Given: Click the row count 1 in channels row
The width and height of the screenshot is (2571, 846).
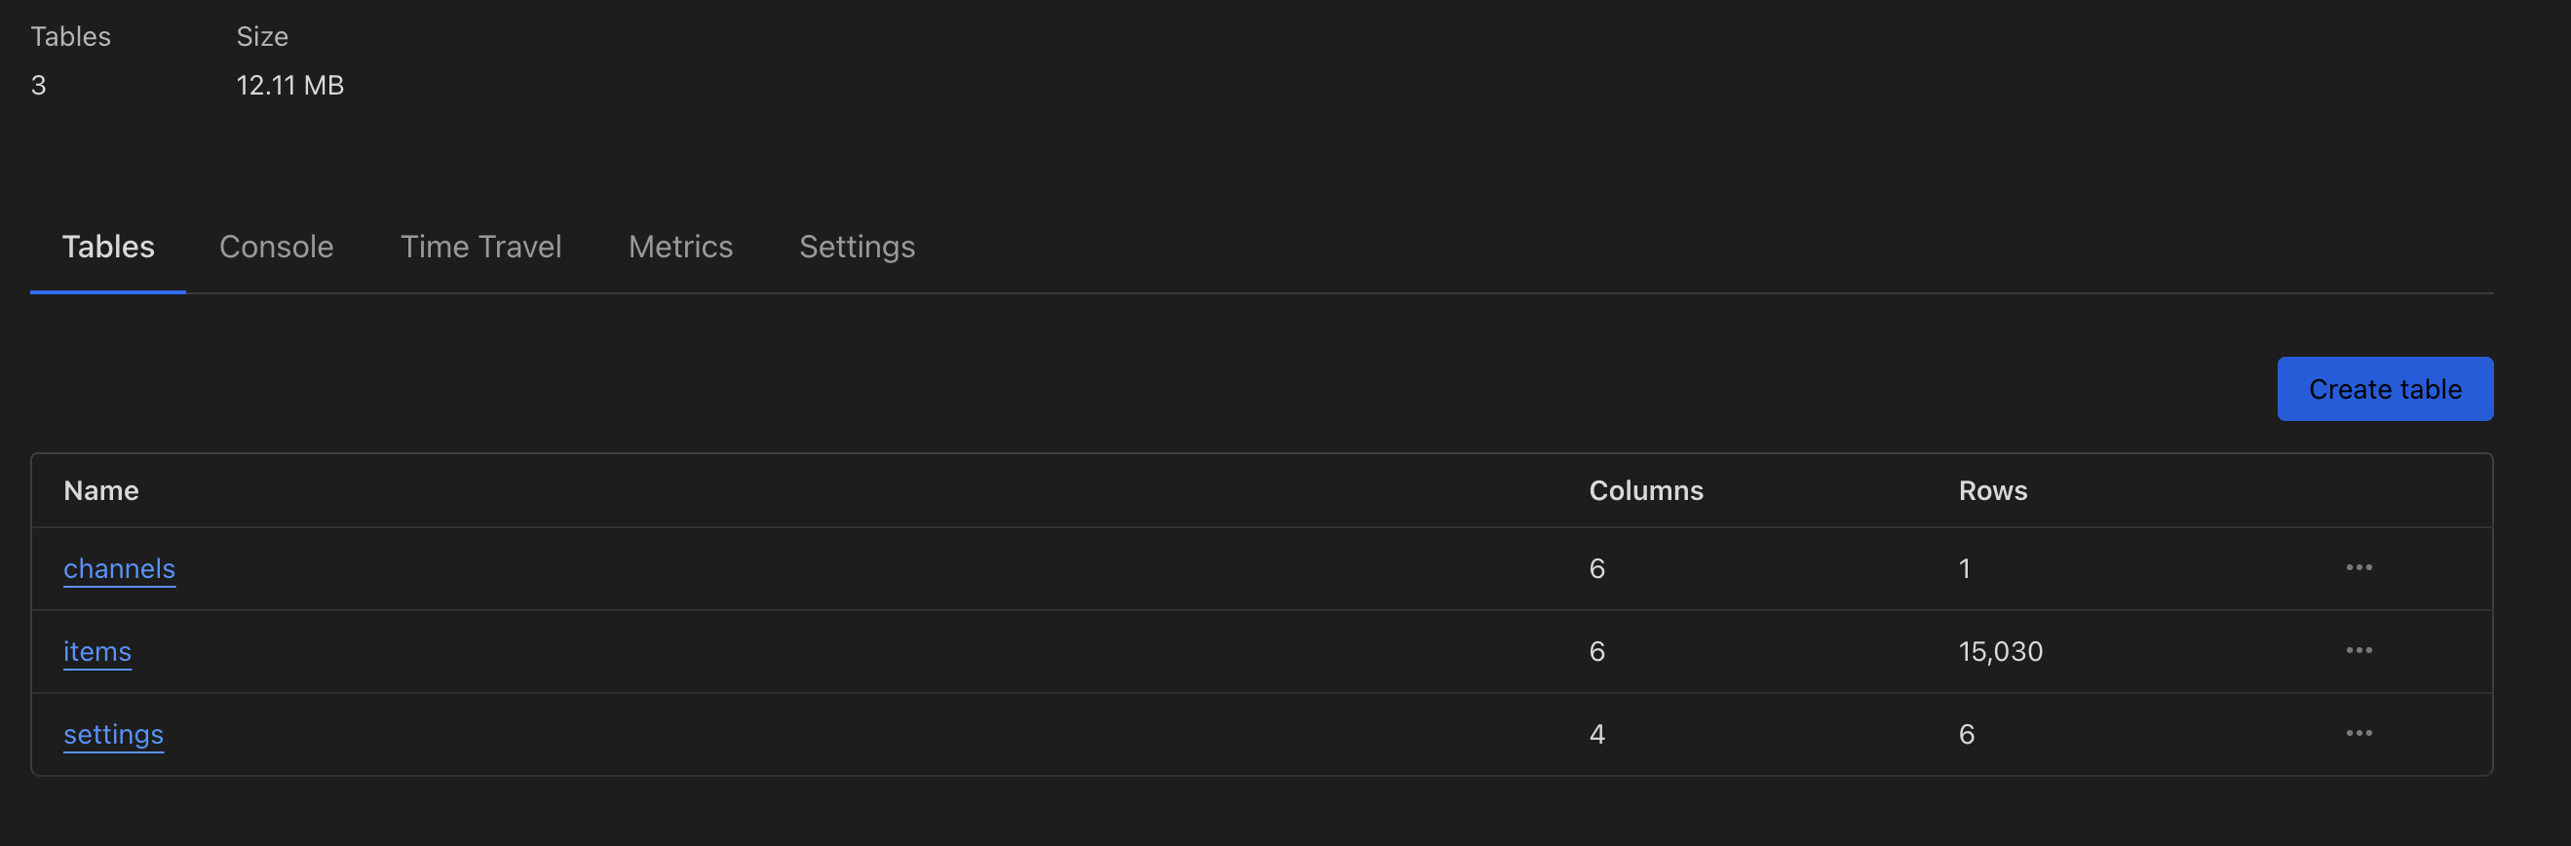Looking at the screenshot, I should click(x=1964, y=568).
